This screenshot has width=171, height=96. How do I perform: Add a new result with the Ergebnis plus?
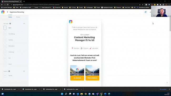coord(24,71)
